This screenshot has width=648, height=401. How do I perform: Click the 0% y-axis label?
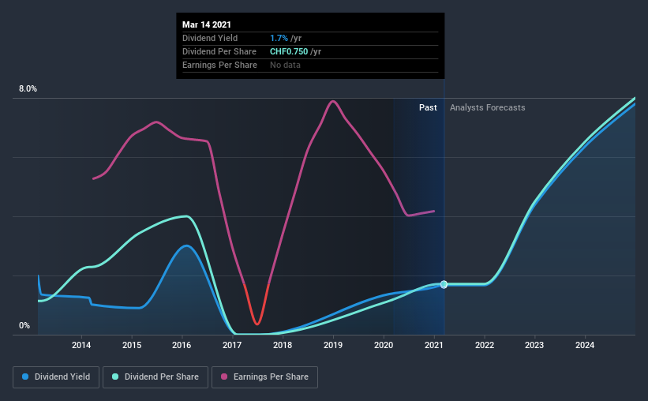24,326
